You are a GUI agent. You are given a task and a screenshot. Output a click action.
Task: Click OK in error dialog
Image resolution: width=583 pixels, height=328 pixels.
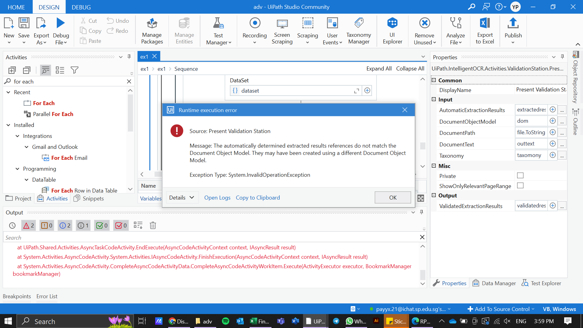[393, 197]
